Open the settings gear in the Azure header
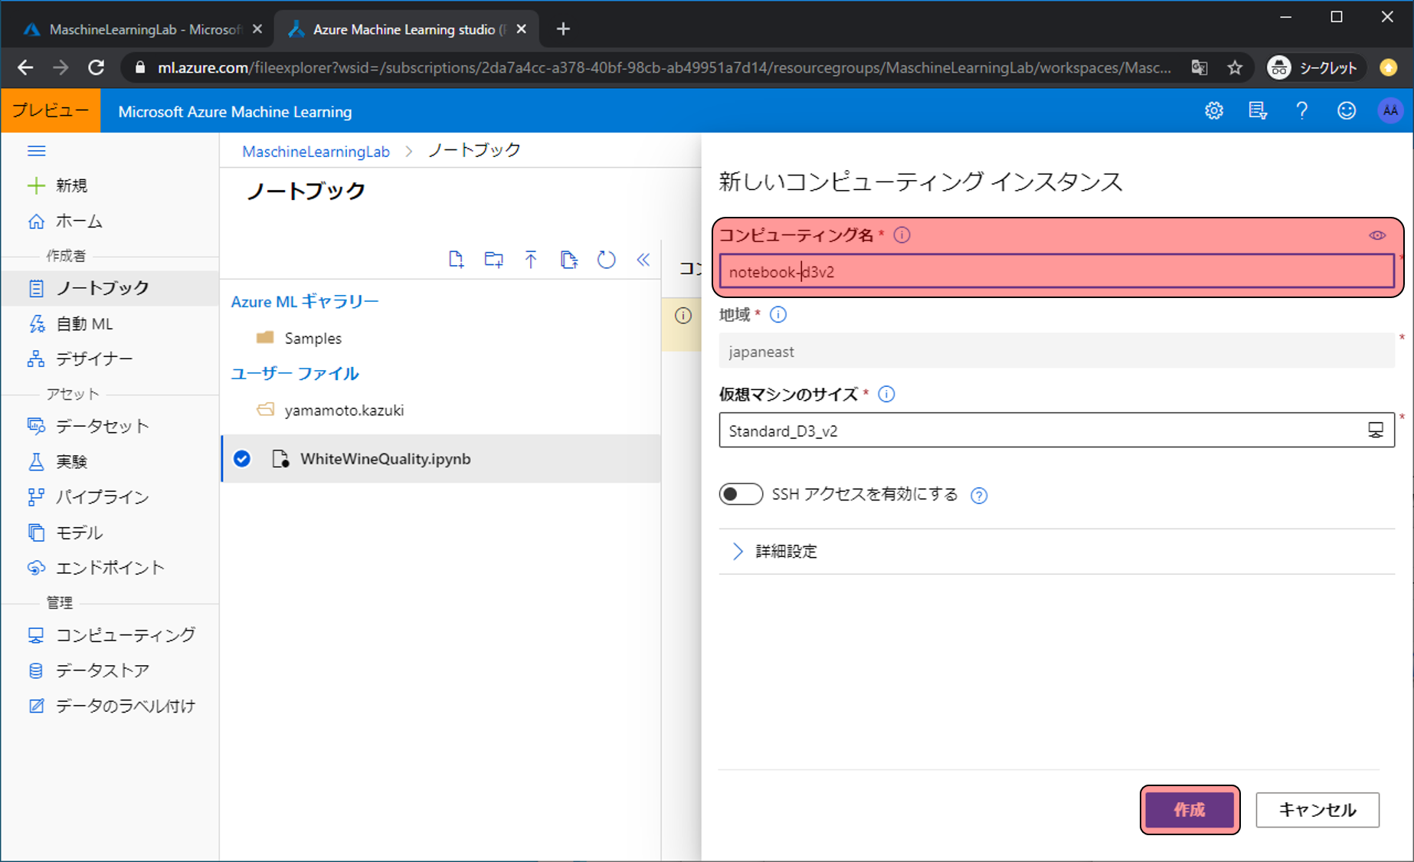Image resolution: width=1414 pixels, height=862 pixels. pos(1213,111)
